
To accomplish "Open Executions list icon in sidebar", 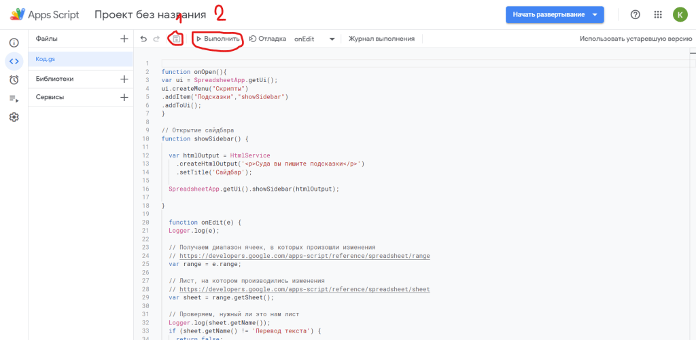I will pyautogui.click(x=14, y=98).
